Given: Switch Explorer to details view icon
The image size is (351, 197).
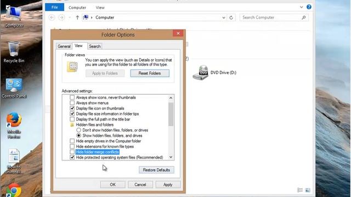Looking at the screenshot, I should [x=300, y=190].
